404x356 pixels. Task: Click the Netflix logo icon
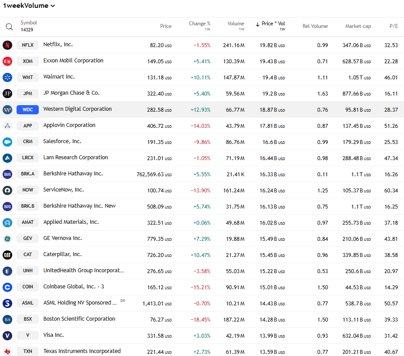7,45
